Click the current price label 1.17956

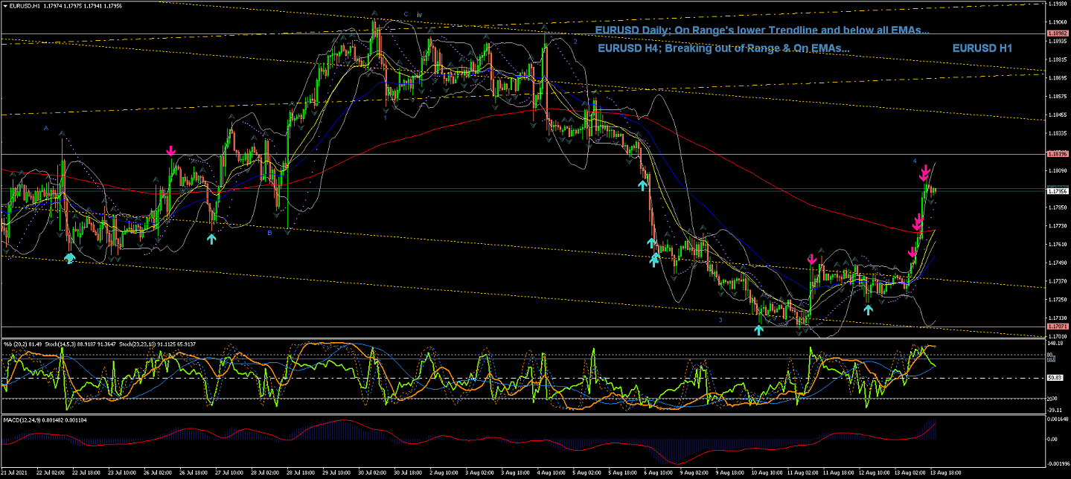pos(1058,191)
